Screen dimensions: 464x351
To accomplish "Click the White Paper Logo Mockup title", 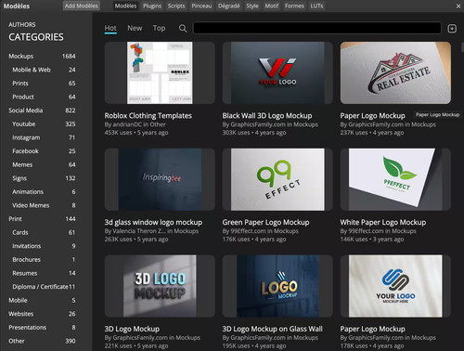I will click(x=383, y=222).
